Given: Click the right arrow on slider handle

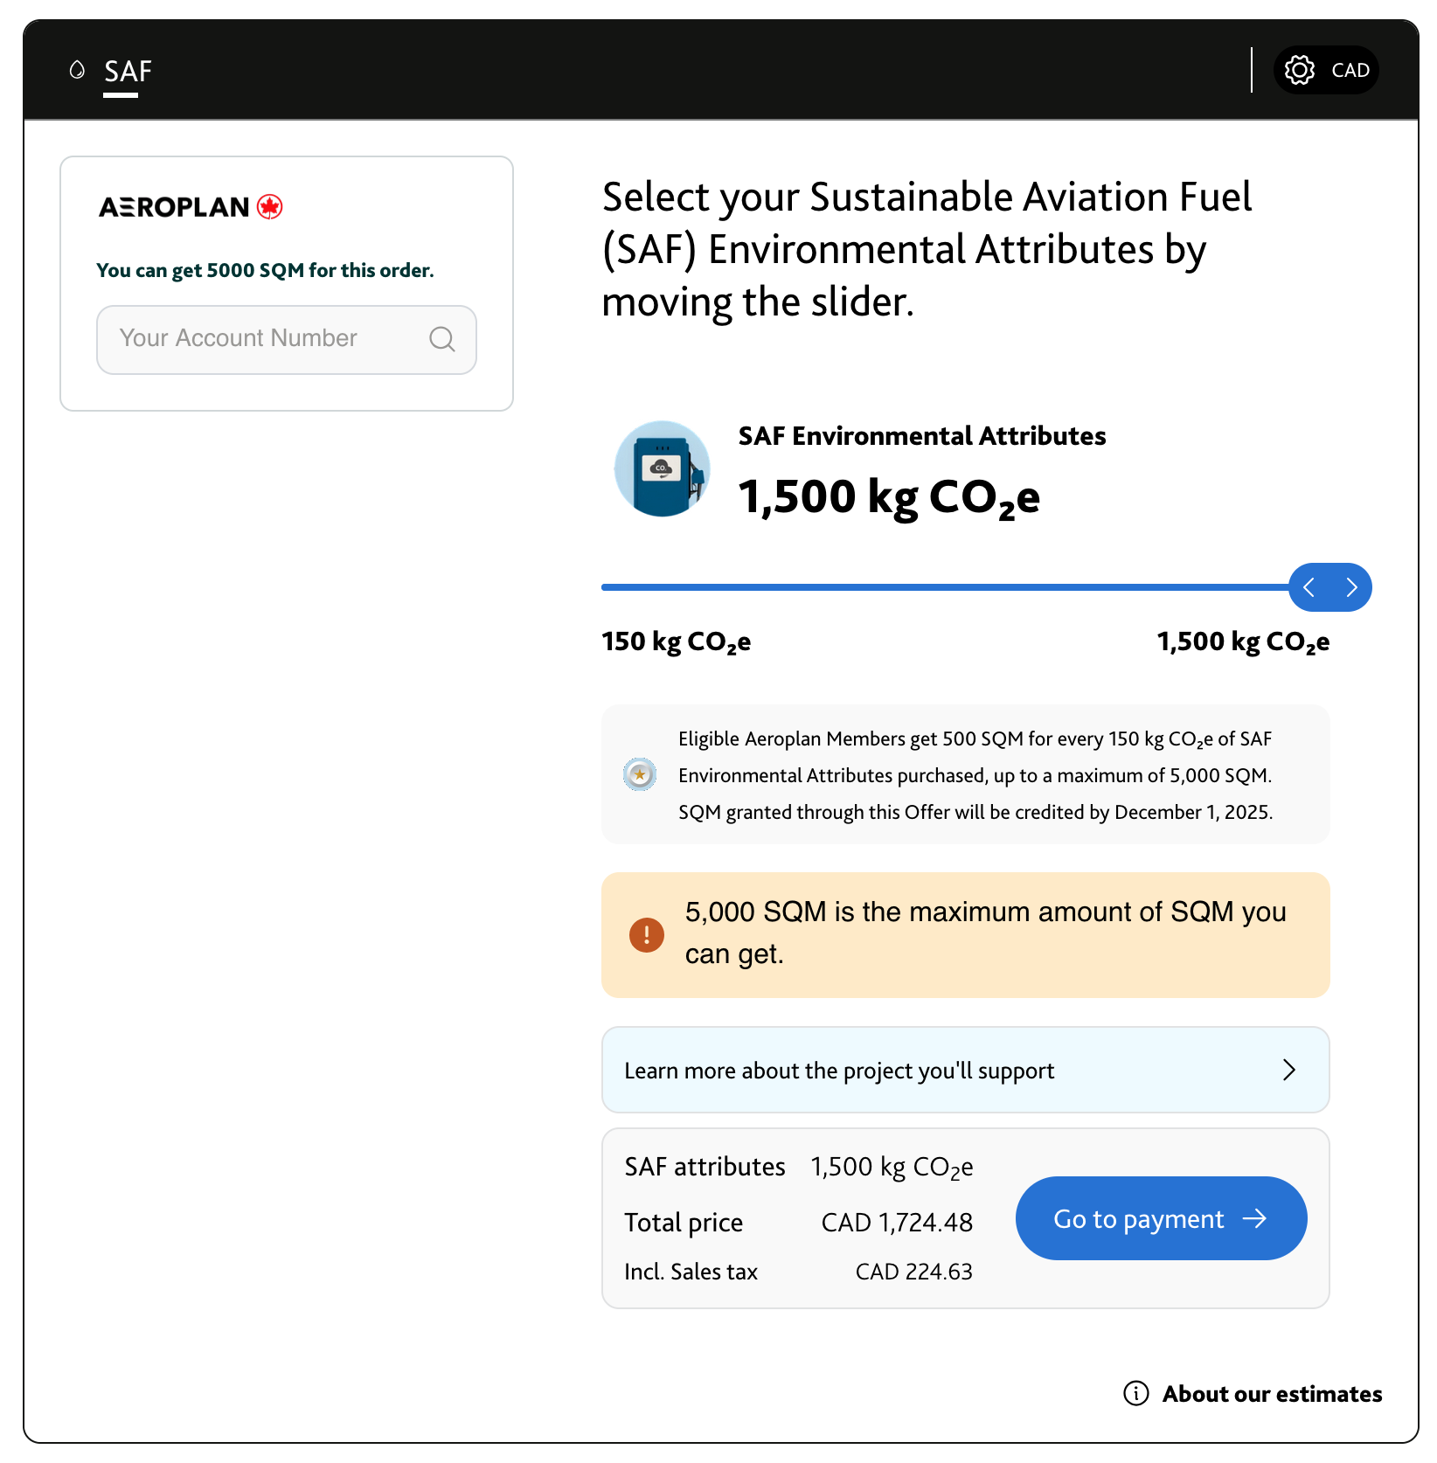Looking at the screenshot, I should pos(1351,587).
